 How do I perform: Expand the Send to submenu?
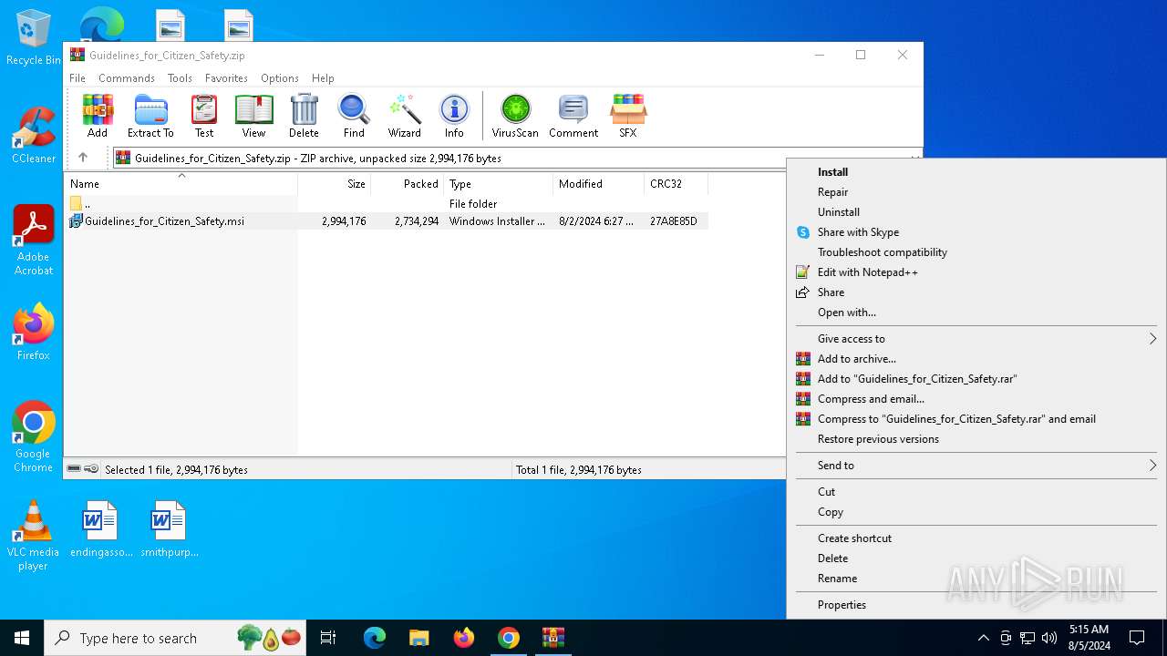click(x=976, y=466)
